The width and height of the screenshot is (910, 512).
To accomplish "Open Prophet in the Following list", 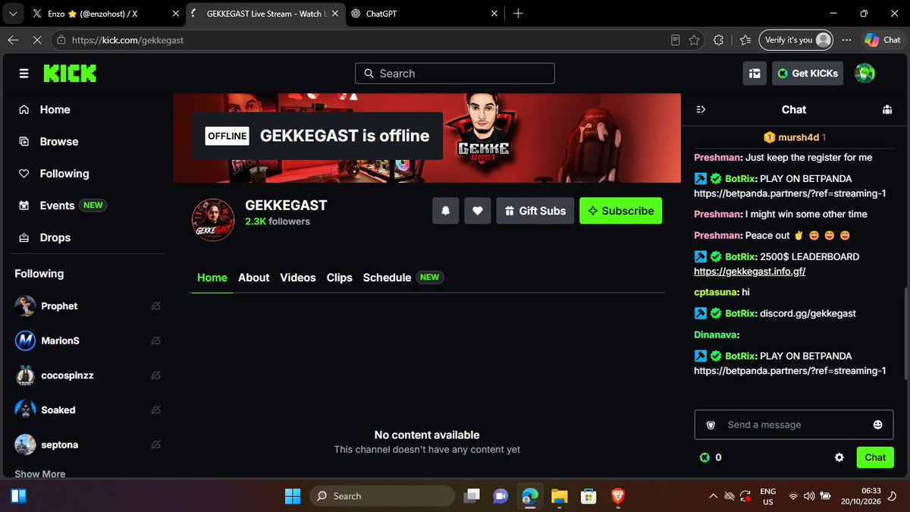I will click(59, 306).
